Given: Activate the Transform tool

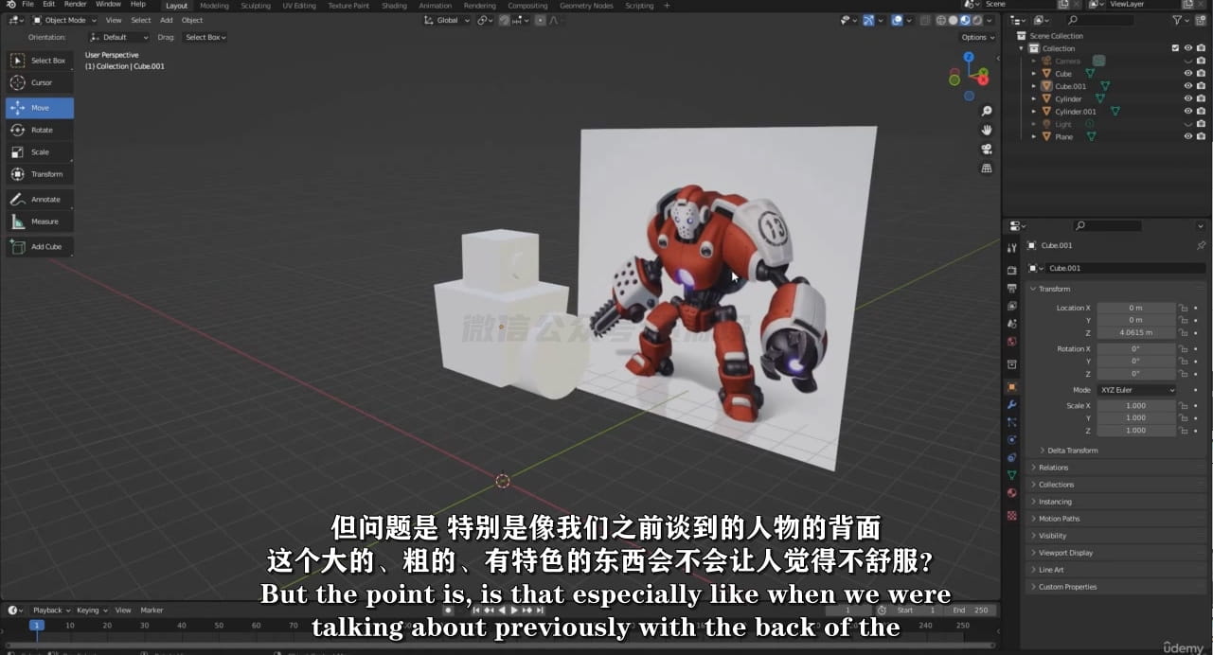Looking at the screenshot, I should click(40, 174).
